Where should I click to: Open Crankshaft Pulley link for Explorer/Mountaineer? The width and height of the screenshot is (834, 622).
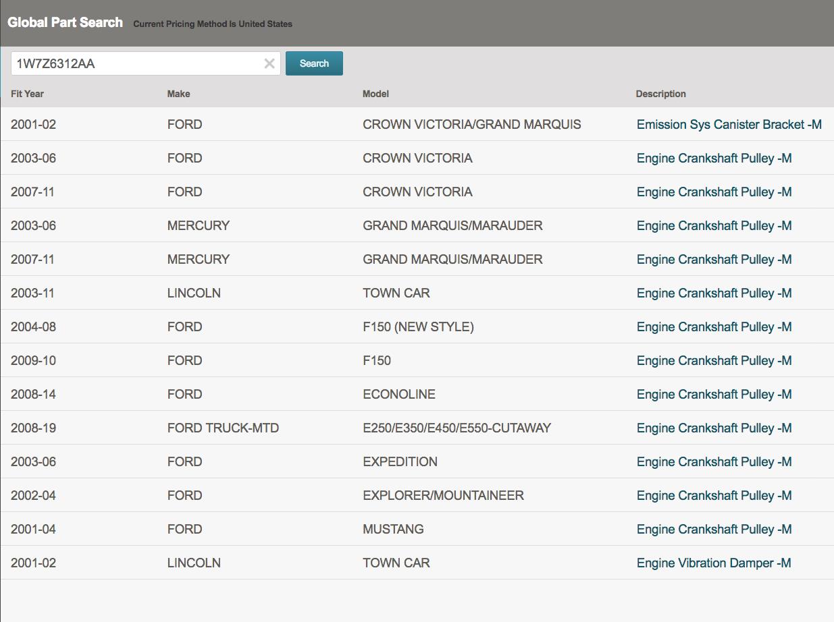click(714, 496)
